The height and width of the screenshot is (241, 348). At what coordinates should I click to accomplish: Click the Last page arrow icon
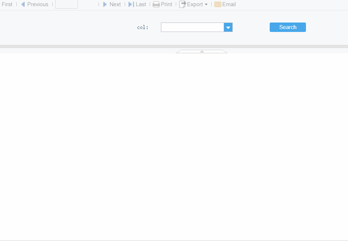(x=130, y=4)
